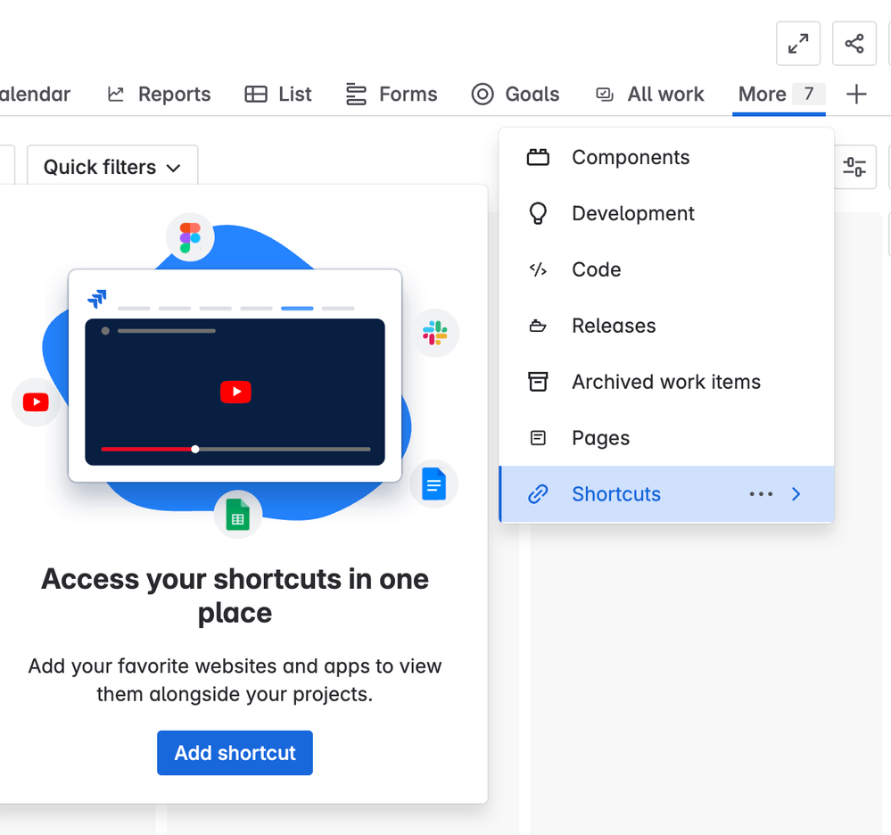Click the Shortcuts link chain icon
891x835 pixels.
click(x=538, y=494)
